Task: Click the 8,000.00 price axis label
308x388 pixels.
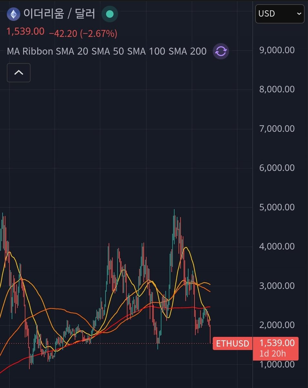Action: [277, 89]
